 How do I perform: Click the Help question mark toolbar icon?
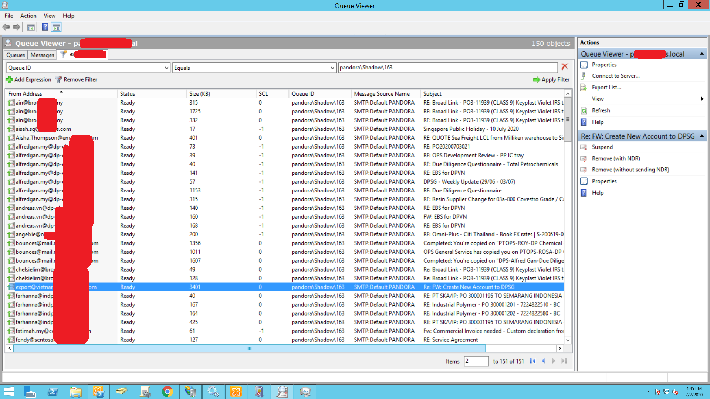pyautogui.click(x=45, y=27)
